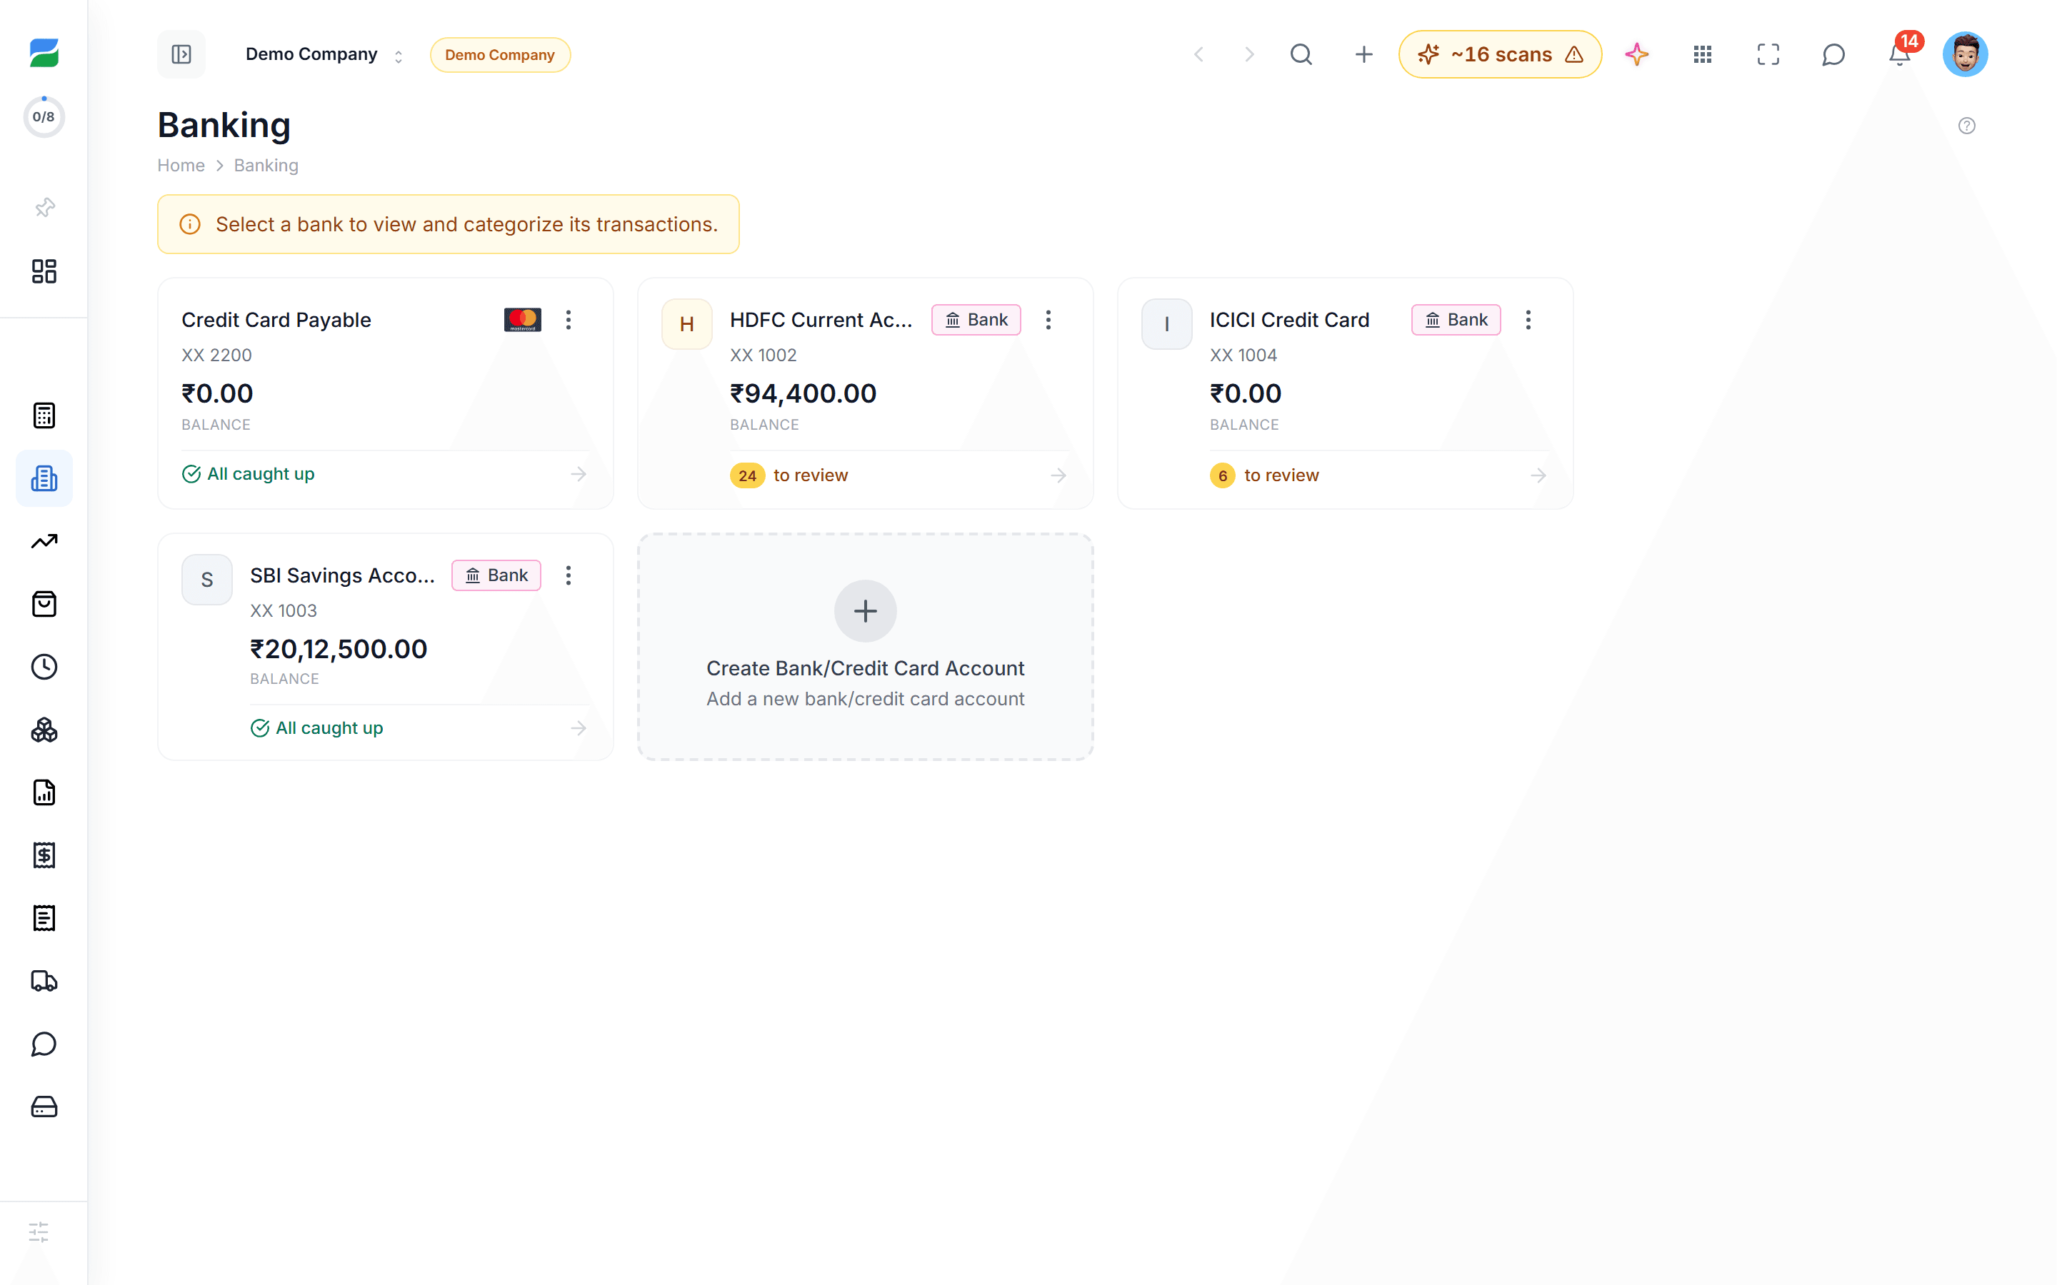Click All caught up on SBI Savings card
The width and height of the screenshot is (2057, 1285).
click(x=317, y=728)
